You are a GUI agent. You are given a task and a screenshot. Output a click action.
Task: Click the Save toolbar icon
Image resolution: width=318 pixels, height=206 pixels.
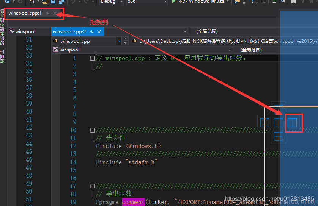pos(53,2)
